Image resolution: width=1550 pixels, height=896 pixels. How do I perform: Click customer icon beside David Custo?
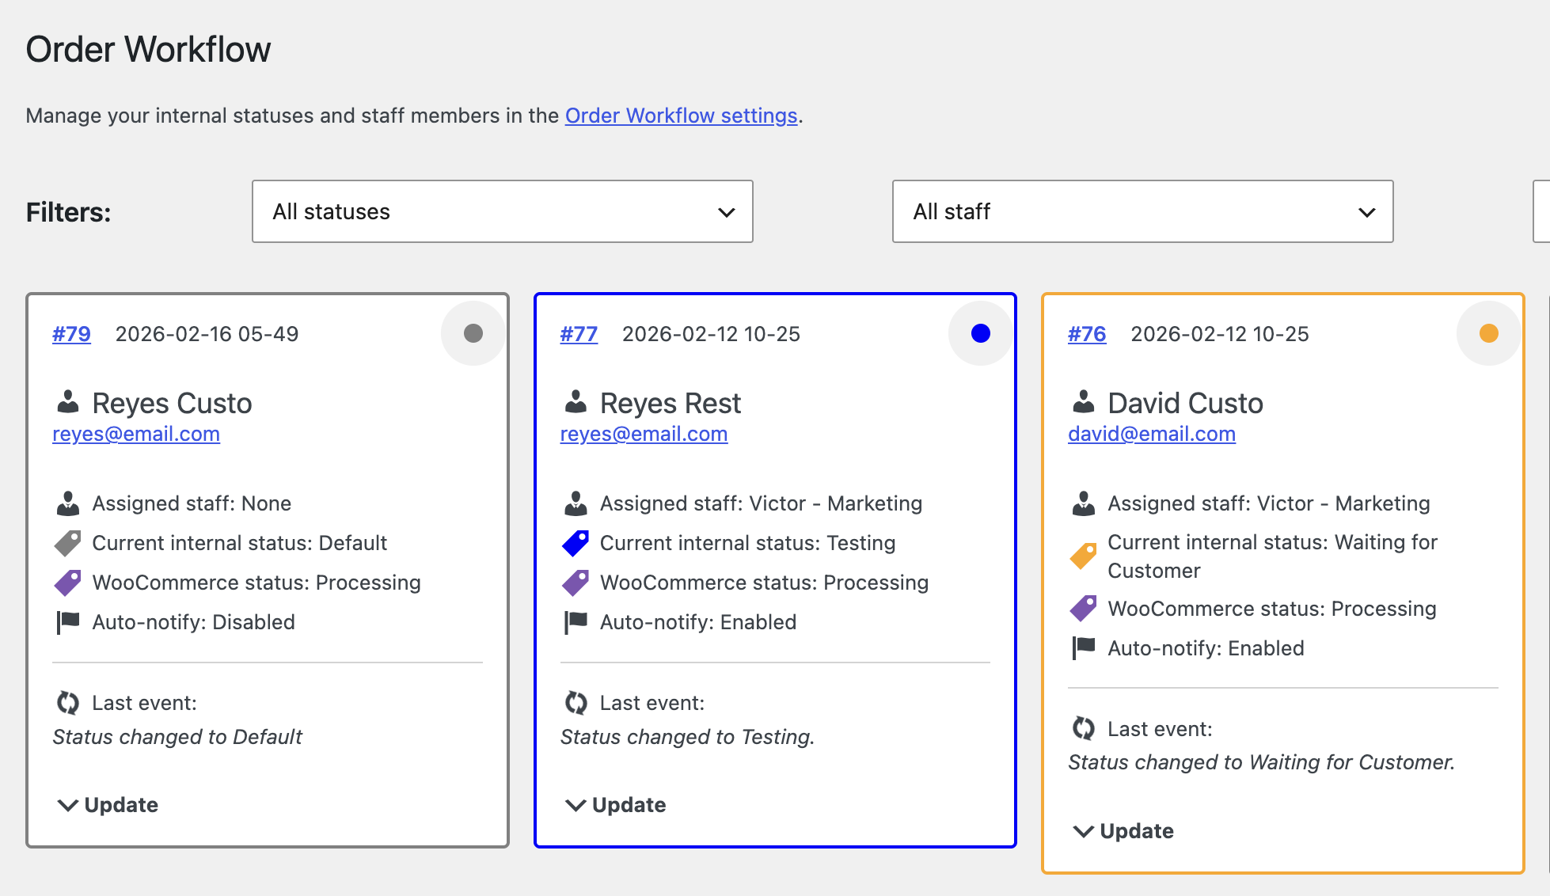coord(1084,402)
